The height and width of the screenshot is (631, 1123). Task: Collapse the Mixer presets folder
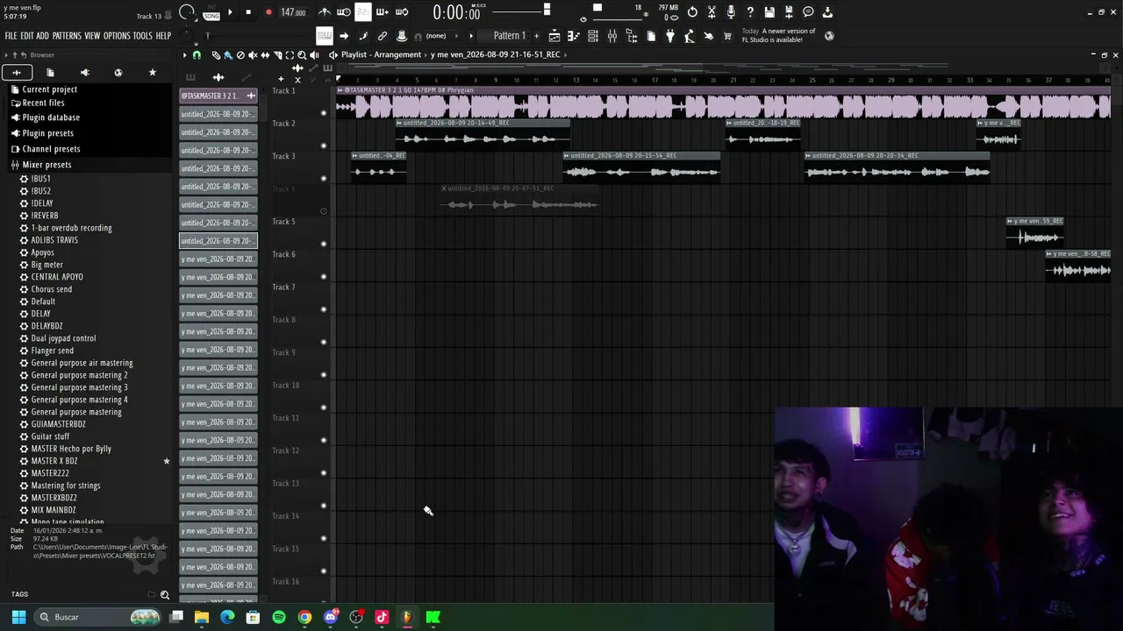tap(46, 165)
